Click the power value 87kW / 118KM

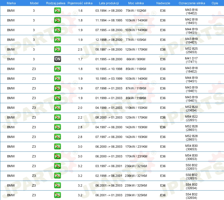(x=136, y=88)
